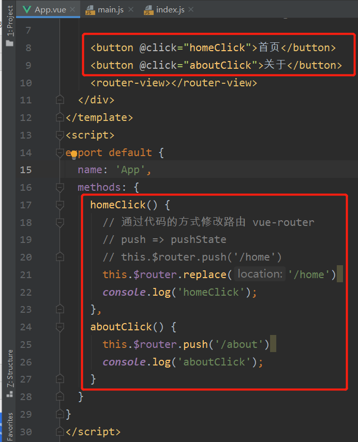Click the Structure icon in left sidebar
Screen dimensions: 358x442
pos(10,394)
